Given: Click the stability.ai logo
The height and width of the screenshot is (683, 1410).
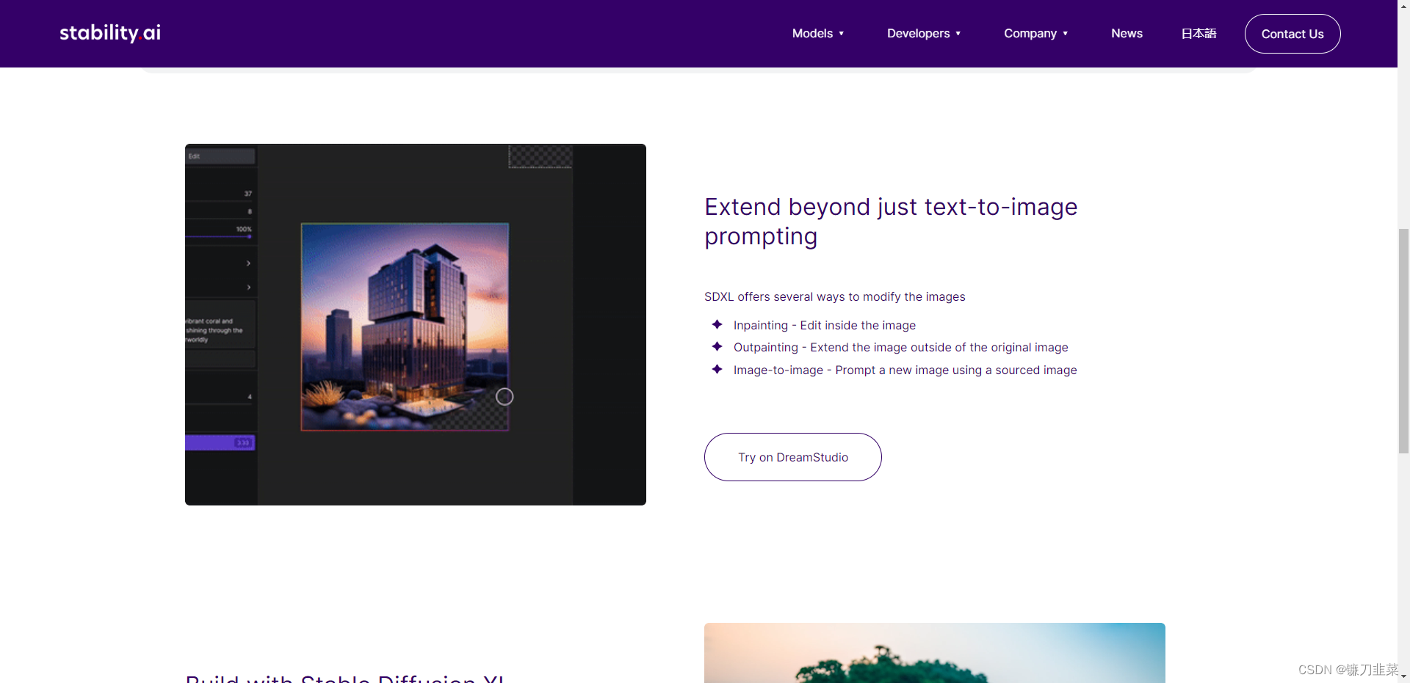Looking at the screenshot, I should click(x=110, y=33).
